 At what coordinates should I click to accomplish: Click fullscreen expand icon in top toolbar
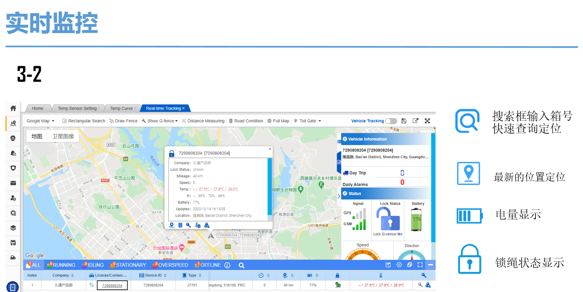point(427,121)
